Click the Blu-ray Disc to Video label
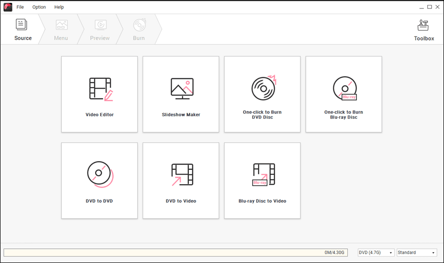 [262, 201]
